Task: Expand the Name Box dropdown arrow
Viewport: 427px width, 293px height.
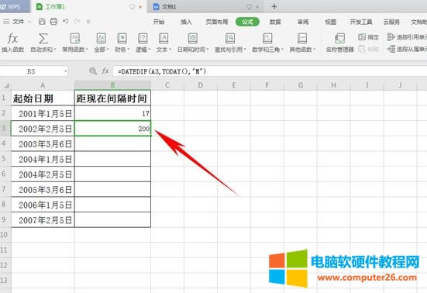Action: click(x=65, y=71)
